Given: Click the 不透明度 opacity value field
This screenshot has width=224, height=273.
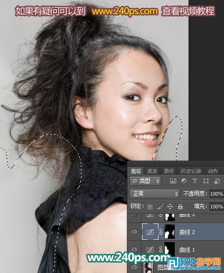Looking at the screenshot, I should [217, 194].
